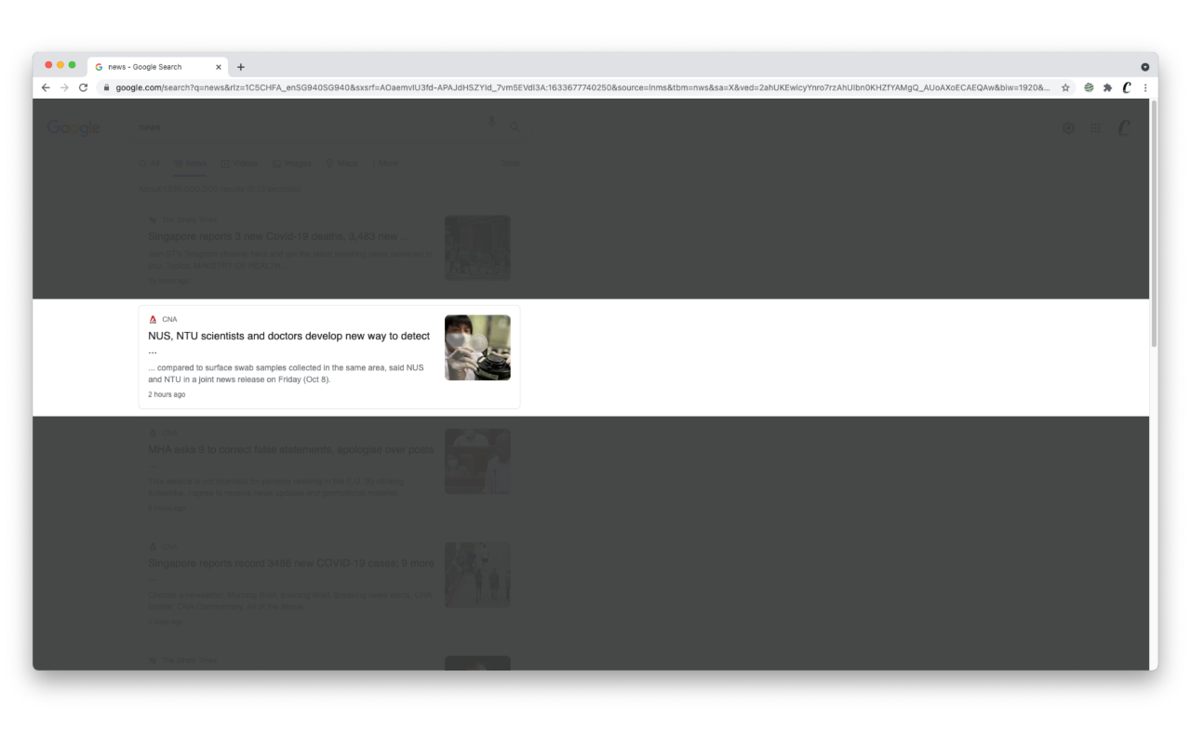Close the 'news - Google Search' tab
This screenshot has width=1191, height=744.
tap(219, 67)
